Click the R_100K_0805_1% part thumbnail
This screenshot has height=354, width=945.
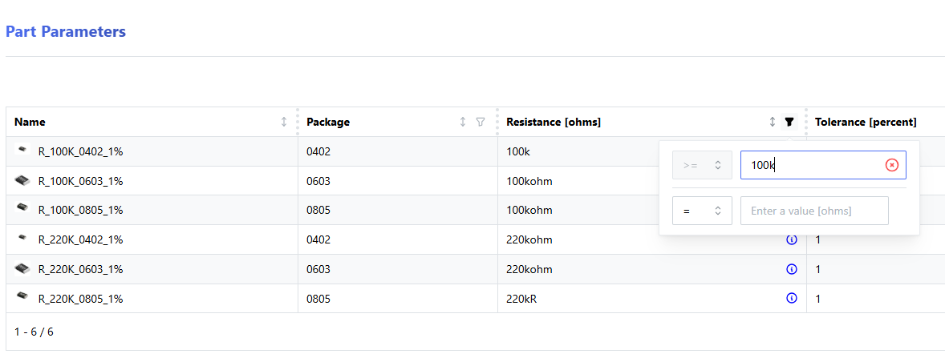(x=22, y=210)
